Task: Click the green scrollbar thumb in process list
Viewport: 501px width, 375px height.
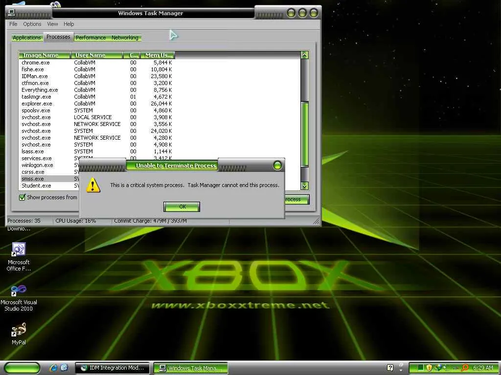Action: [304, 134]
